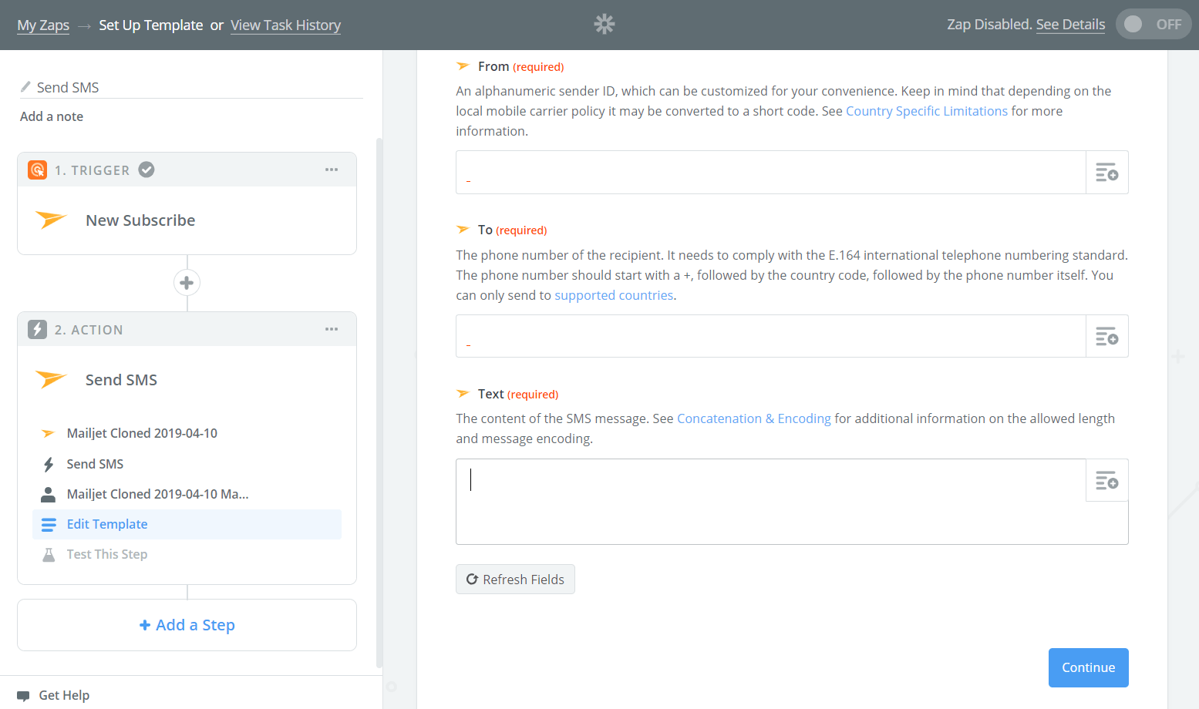This screenshot has width=1199, height=709.
Task: Open View Task History link
Action: coord(285,25)
